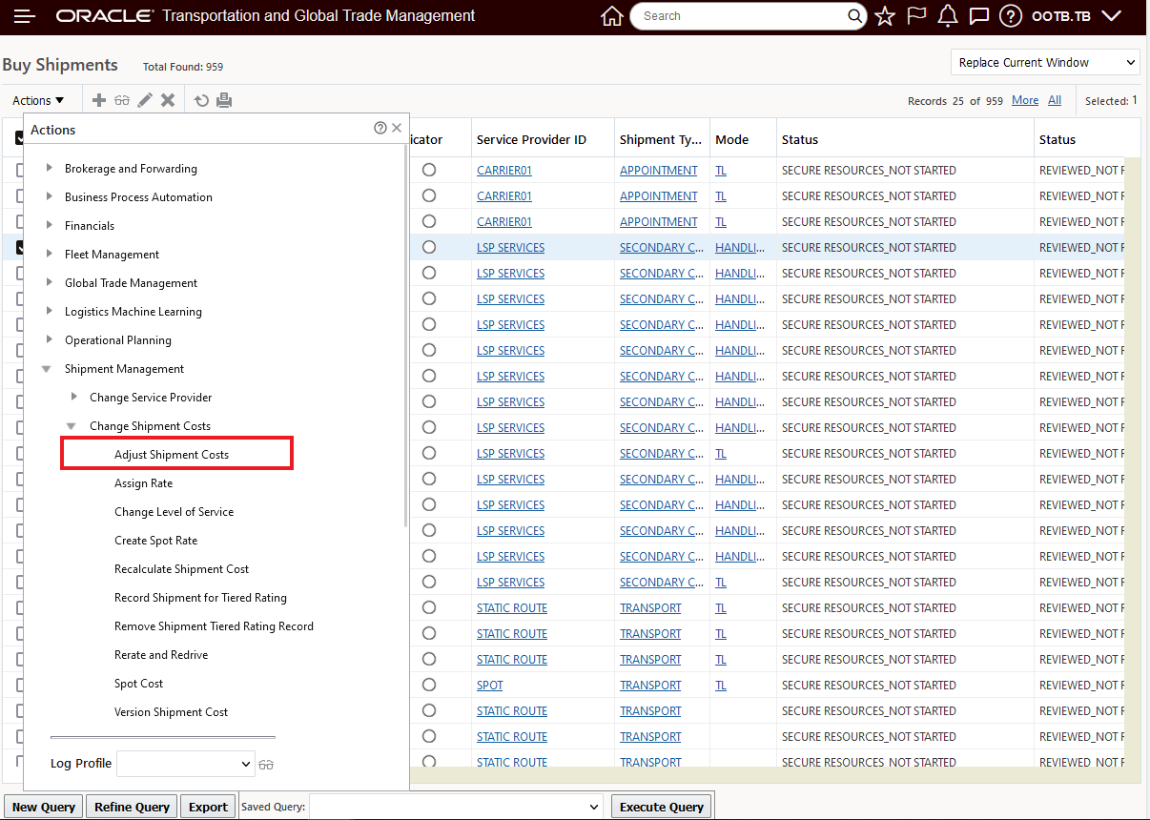The height and width of the screenshot is (820, 1150).
Task: Select Create Spot Rate action
Action: tap(156, 540)
